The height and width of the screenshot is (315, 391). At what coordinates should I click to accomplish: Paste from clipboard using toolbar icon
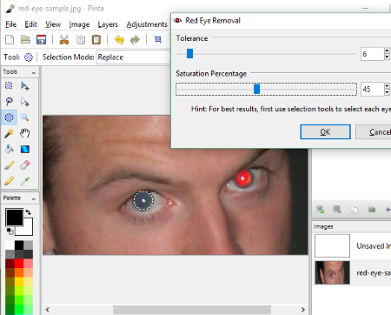click(96, 39)
